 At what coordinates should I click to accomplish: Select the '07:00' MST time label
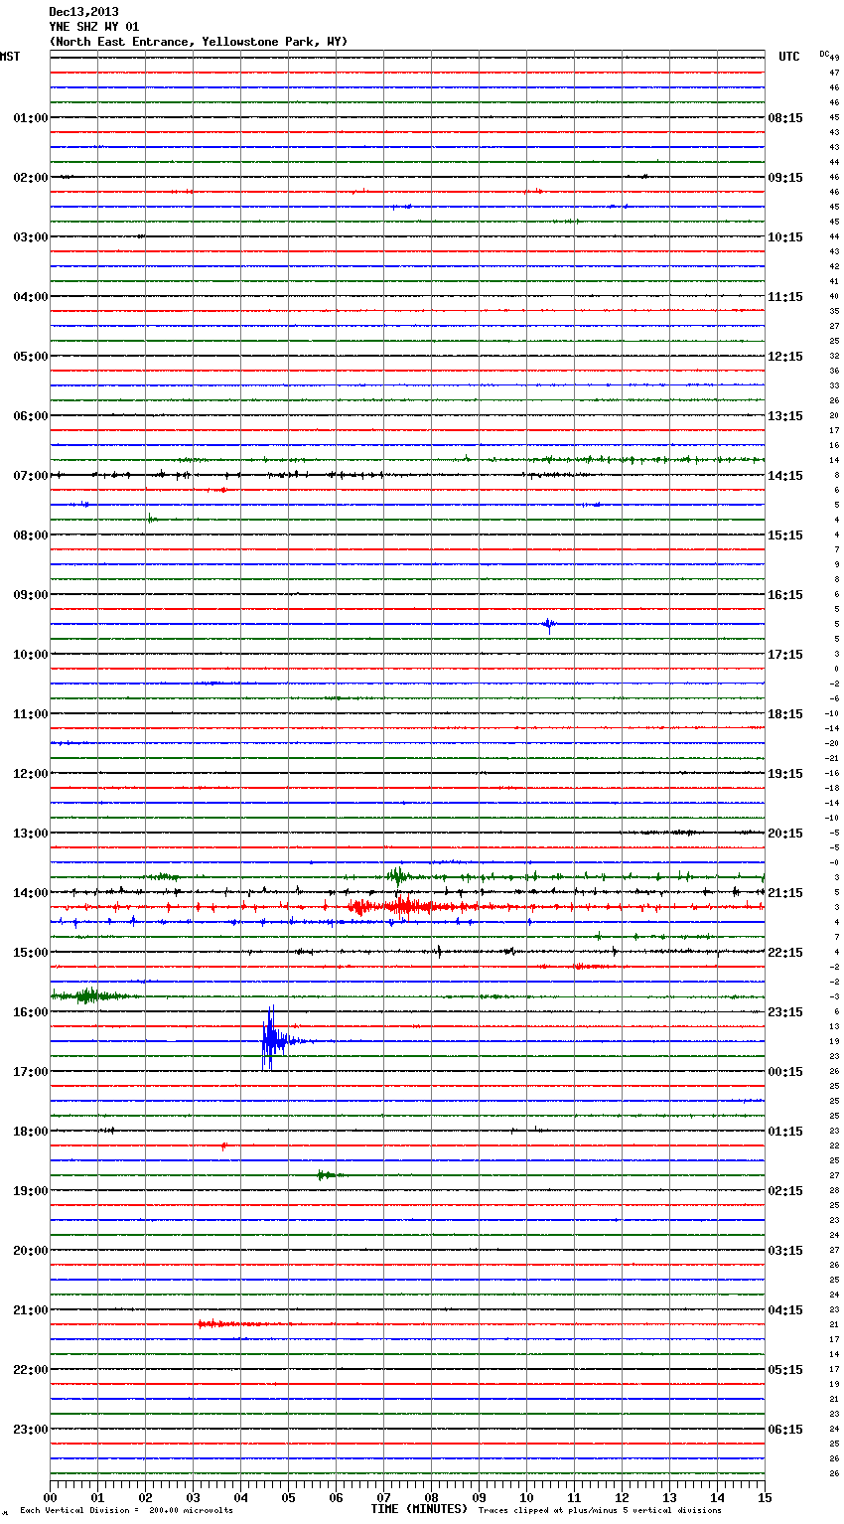click(x=31, y=476)
